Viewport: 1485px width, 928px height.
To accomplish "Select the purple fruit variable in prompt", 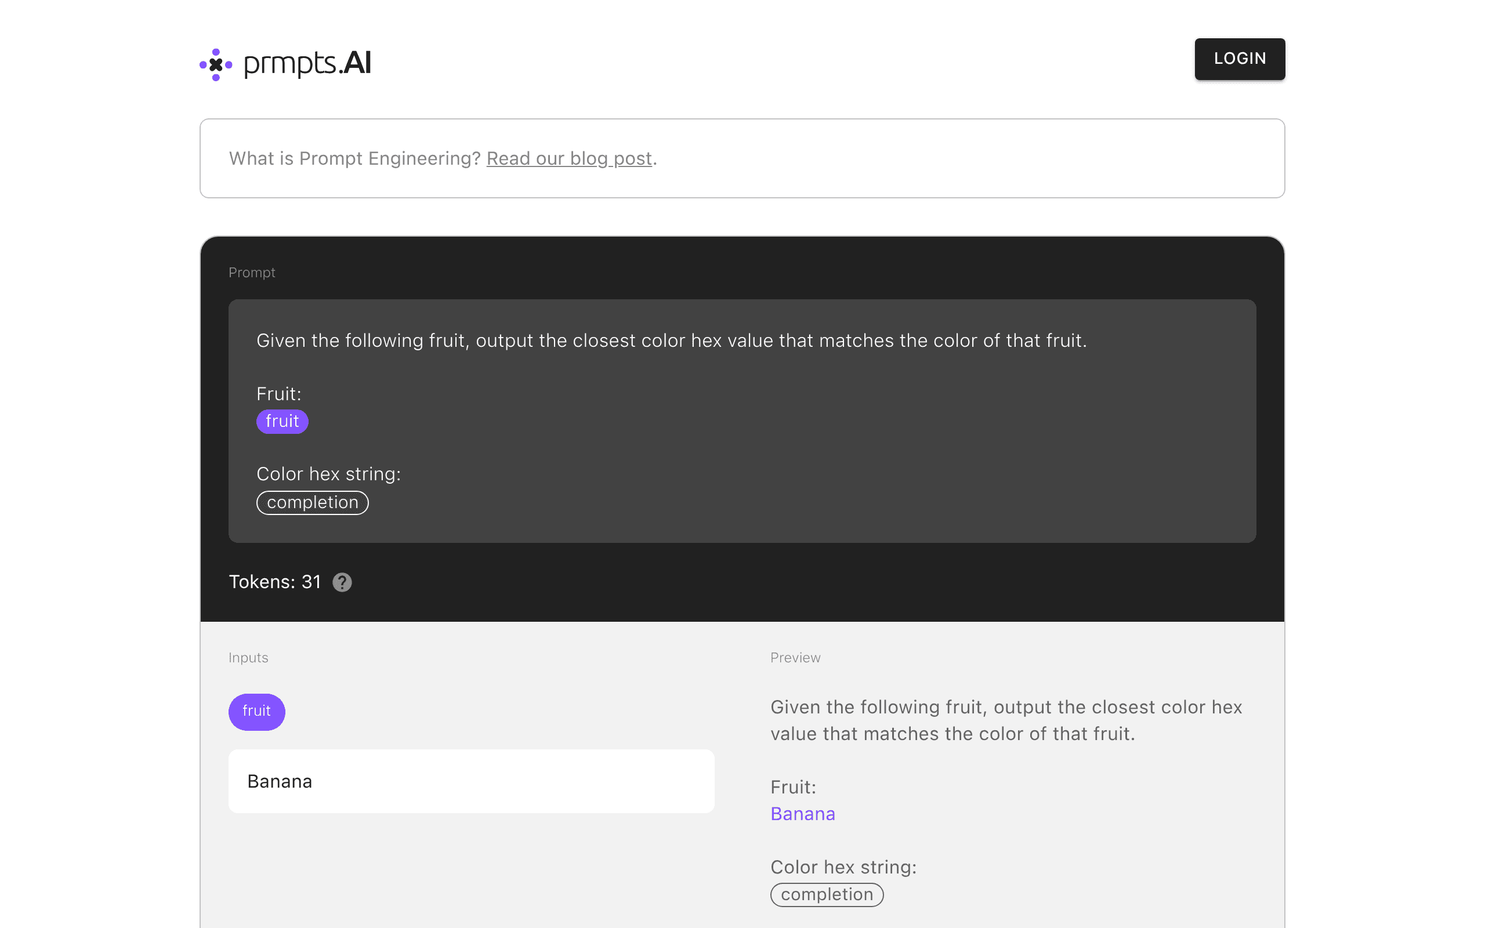I will point(282,421).
